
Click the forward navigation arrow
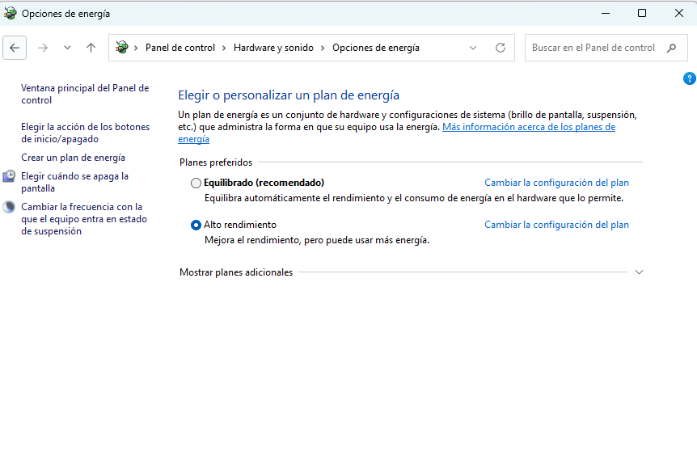click(x=43, y=48)
